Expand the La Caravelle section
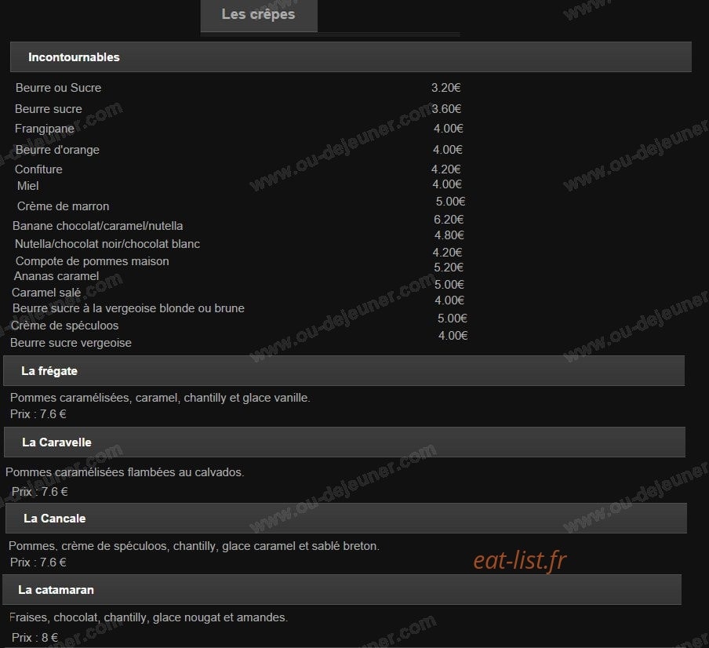Viewport: 709px width, 648px height. [344, 442]
